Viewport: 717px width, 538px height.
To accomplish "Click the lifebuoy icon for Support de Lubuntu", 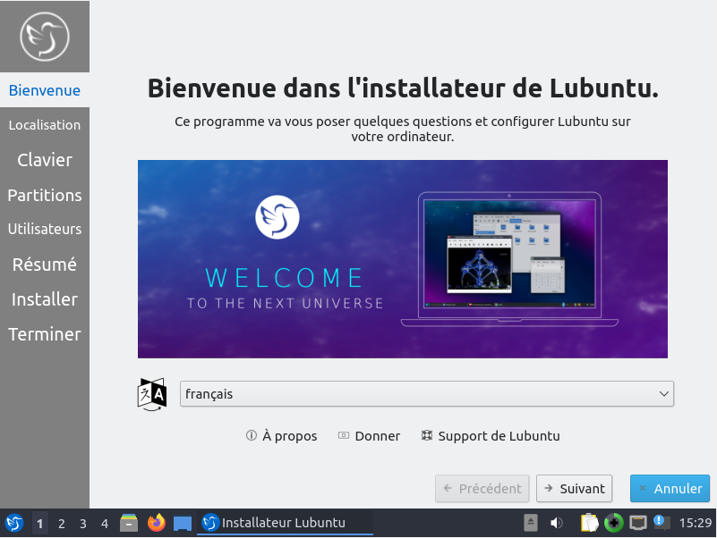I will click(x=427, y=435).
